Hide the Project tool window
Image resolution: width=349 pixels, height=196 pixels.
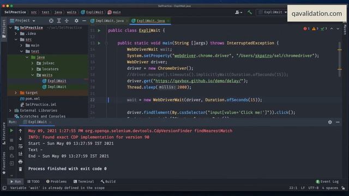[x=84, y=21]
